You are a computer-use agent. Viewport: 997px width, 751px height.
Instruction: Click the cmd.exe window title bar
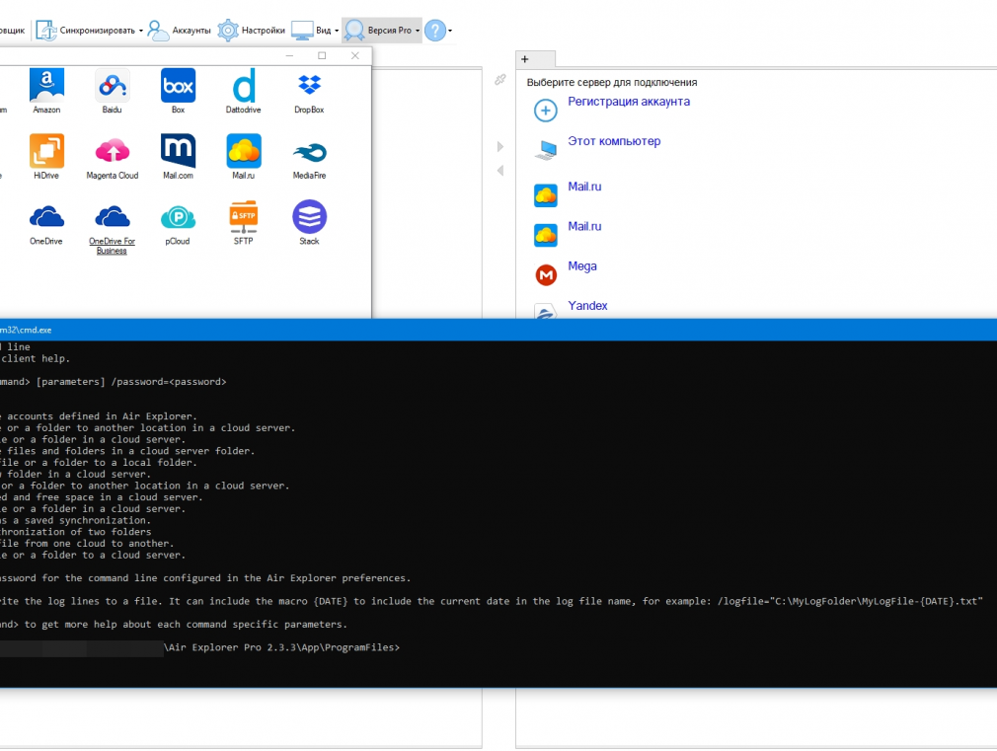498,330
